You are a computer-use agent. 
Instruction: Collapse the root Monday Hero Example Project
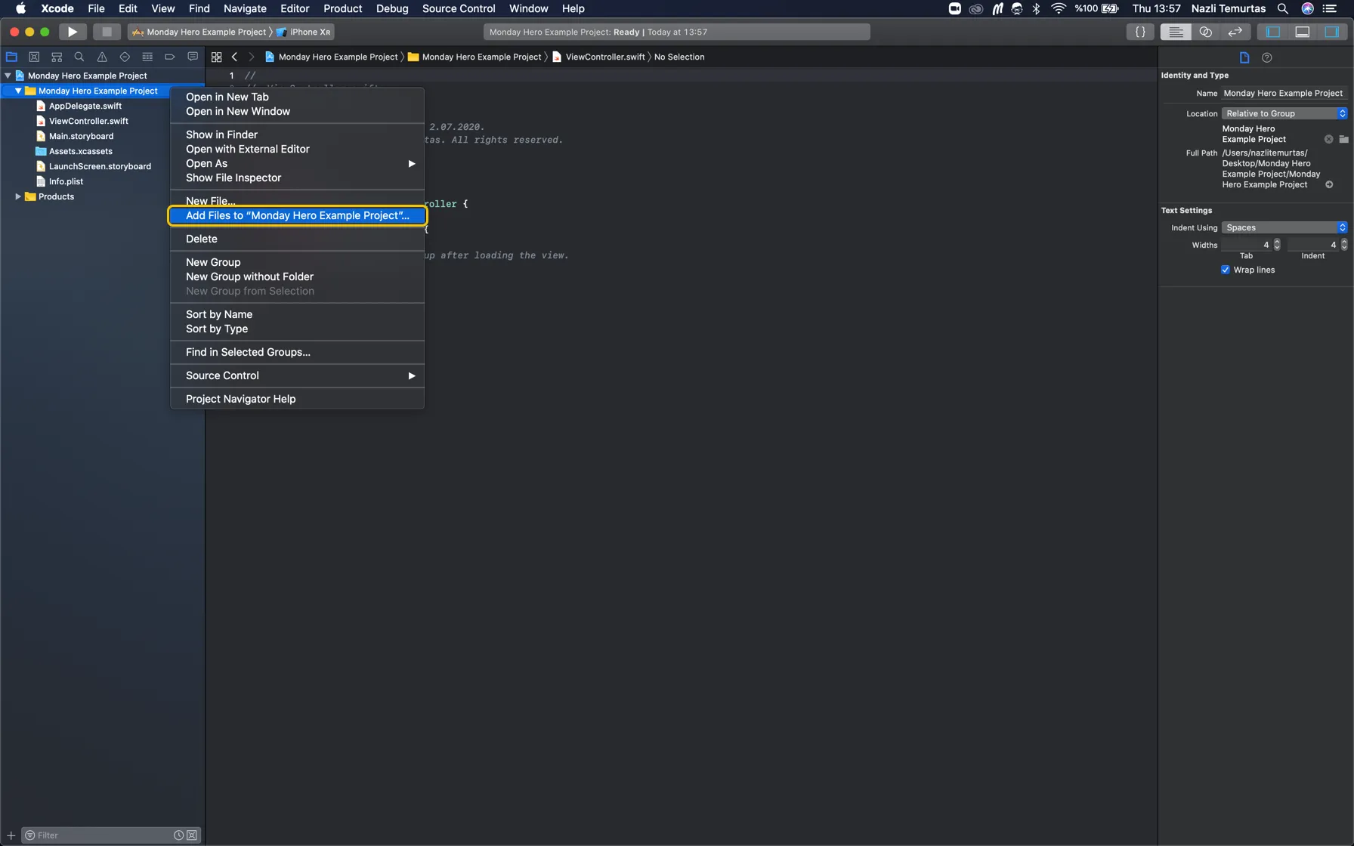click(8, 76)
